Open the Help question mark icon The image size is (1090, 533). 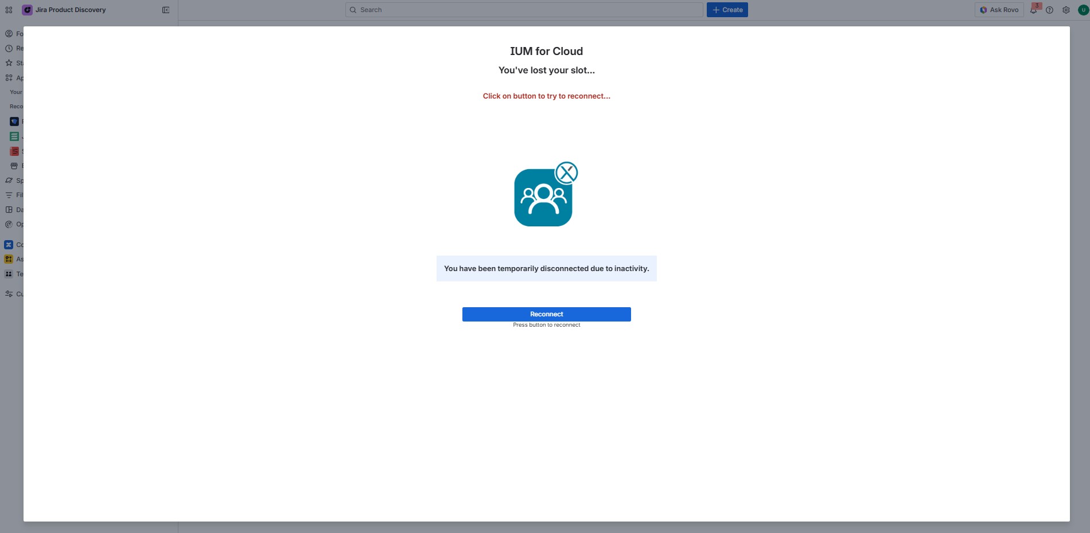pyautogui.click(x=1049, y=10)
